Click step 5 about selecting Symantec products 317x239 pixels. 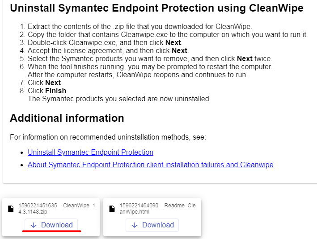[x=150, y=58]
